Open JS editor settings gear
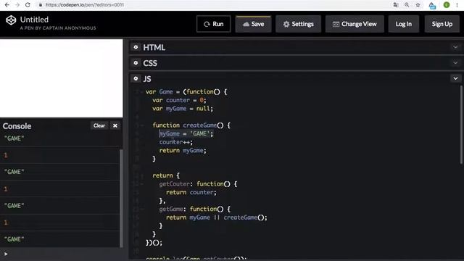The height and width of the screenshot is (261, 464). pos(136,78)
